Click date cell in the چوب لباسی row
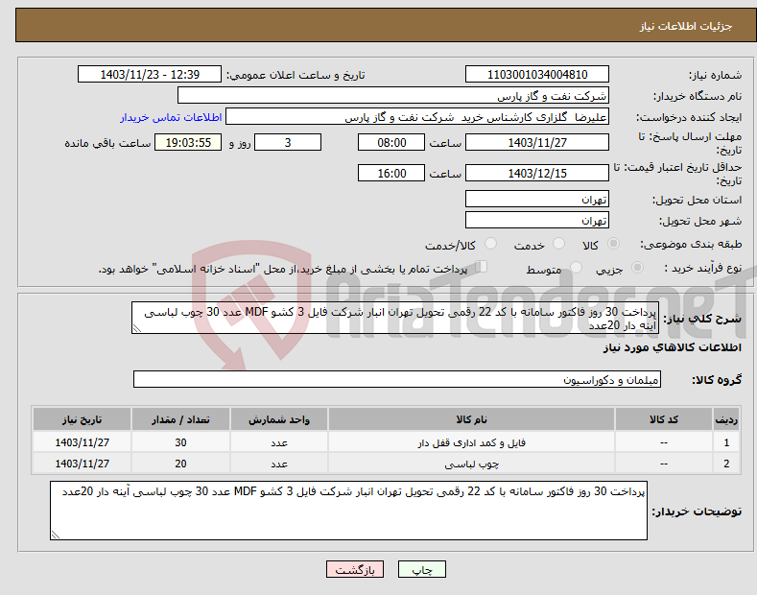Viewport: 757px width, 595px height. click(83, 464)
